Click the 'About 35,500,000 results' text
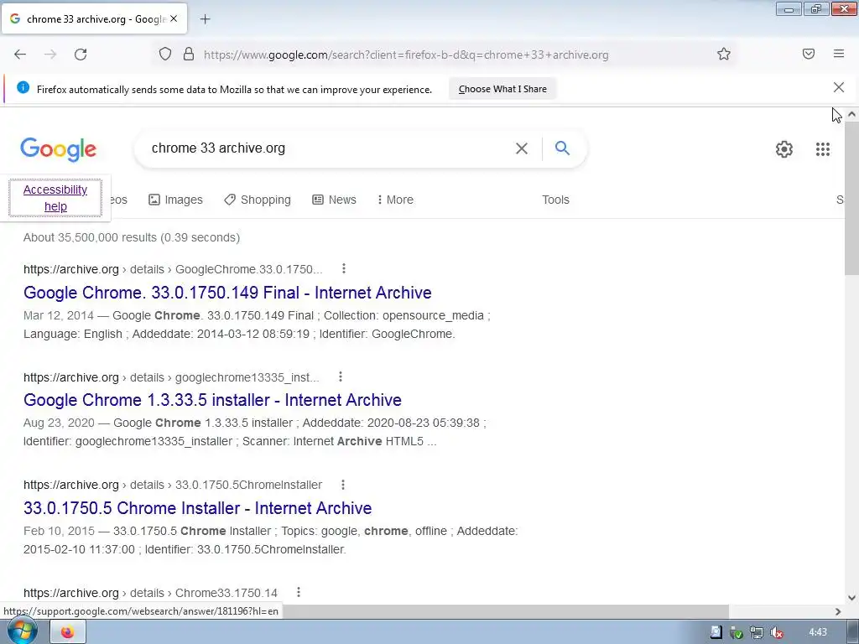The image size is (859, 644). click(132, 237)
